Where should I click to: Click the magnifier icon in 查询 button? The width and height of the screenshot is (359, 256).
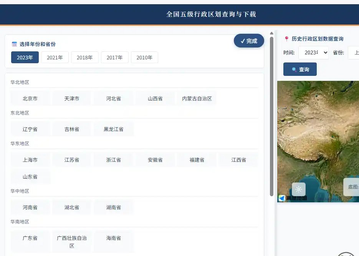[294, 69]
